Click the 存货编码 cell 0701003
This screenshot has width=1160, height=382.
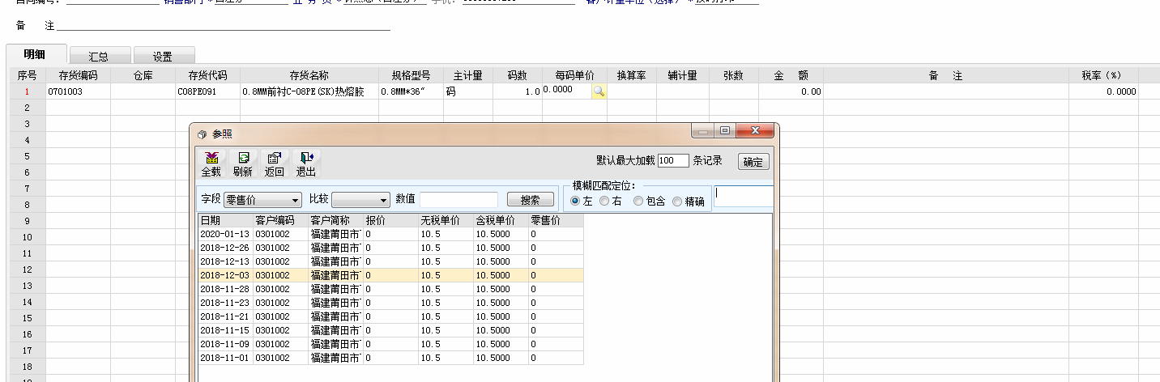point(78,91)
